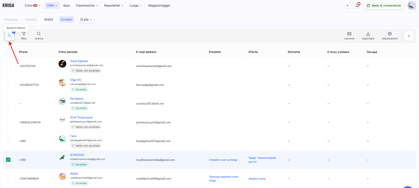Click Natali's deer avatar
The image size is (419, 188).
pyautogui.click(x=62, y=176)
